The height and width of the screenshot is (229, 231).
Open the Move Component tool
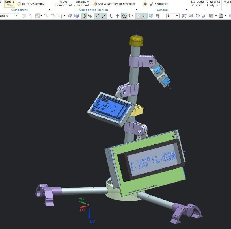click(x=64, y=3)
